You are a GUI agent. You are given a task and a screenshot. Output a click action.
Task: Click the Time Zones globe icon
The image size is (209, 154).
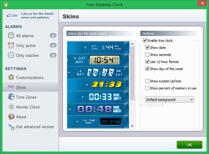tap(11, 97)
